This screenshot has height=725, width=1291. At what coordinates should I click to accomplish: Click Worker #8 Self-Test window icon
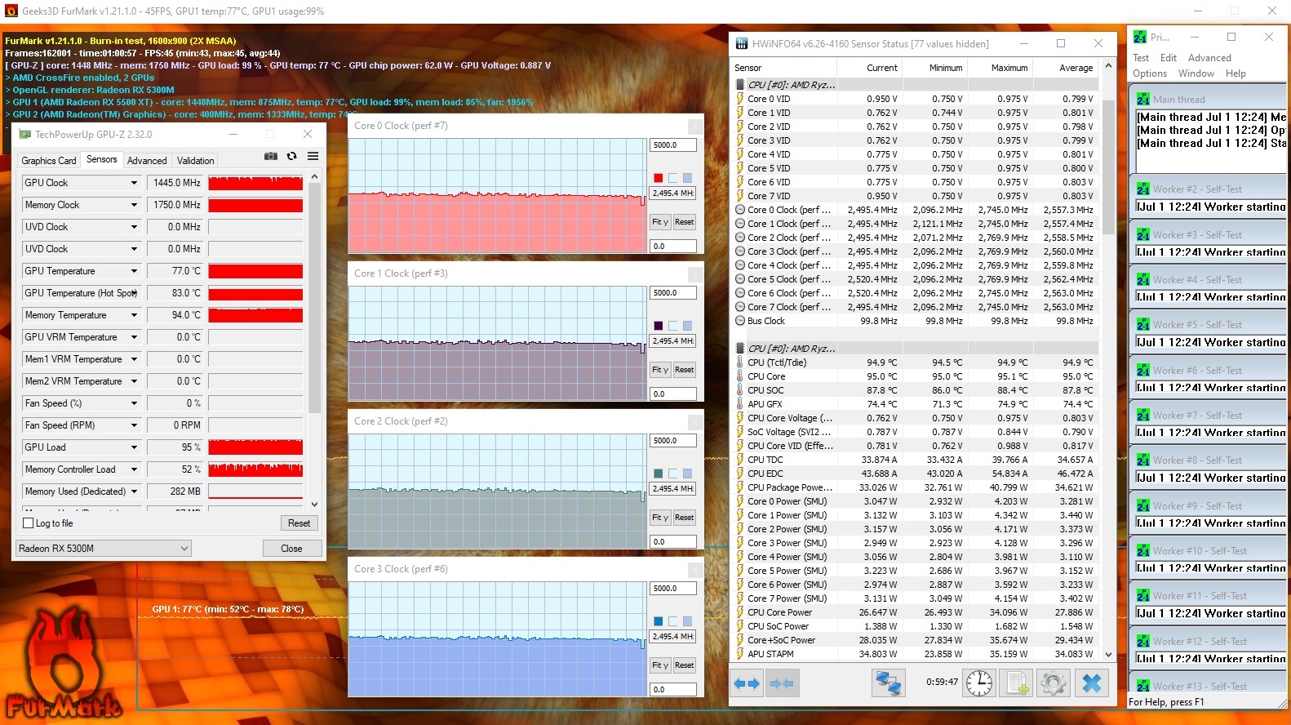pos(1143,460)
